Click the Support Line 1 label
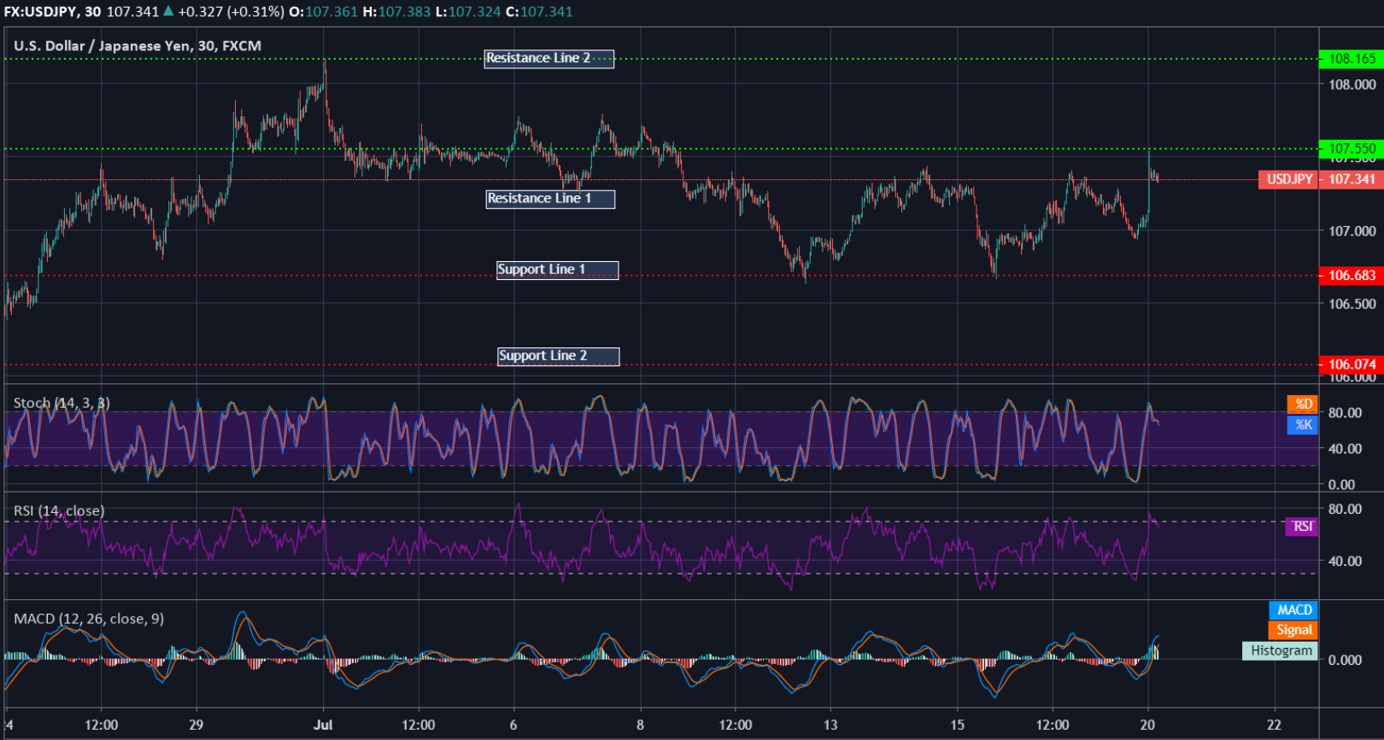Image resolution: width=1384 pixels, height=740 pixels. 557,270
